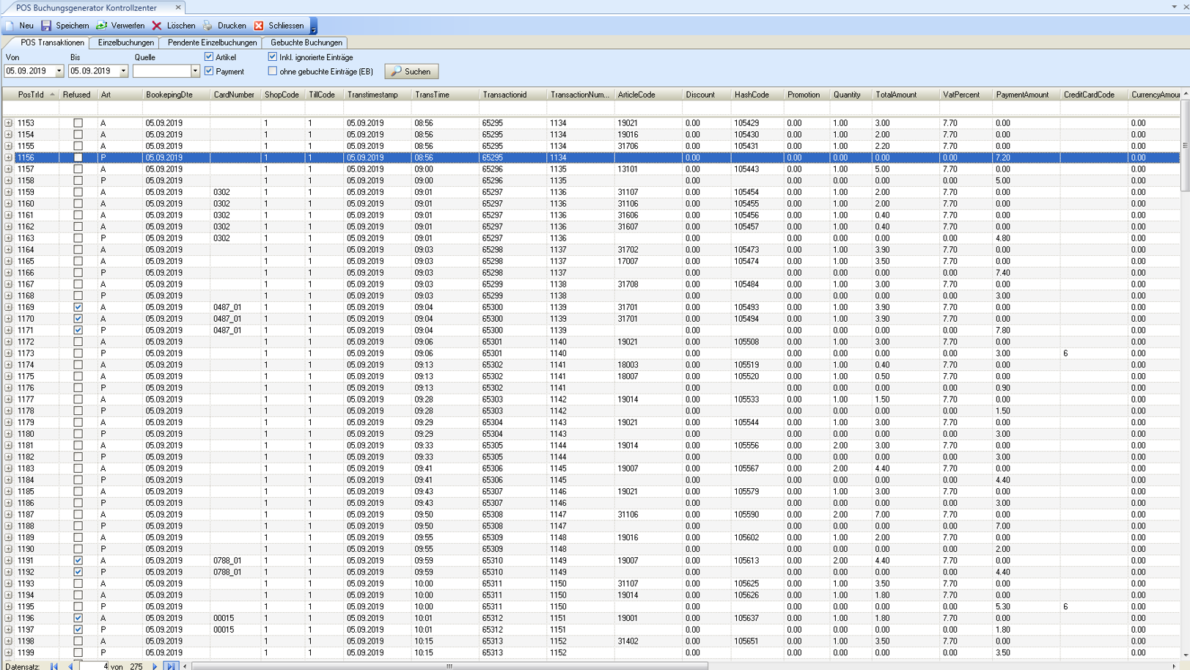The width and height of the screenshot is (1190, 670).
Task: Open the Quelle combo box dropdown
Action: (x=195, y=72)
